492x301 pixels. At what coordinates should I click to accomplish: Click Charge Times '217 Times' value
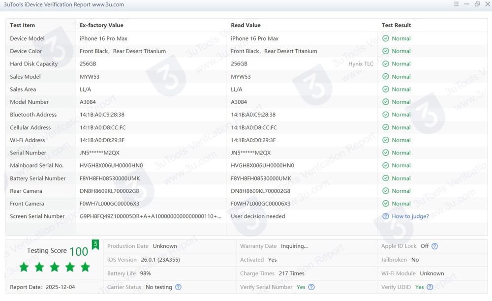291,273
